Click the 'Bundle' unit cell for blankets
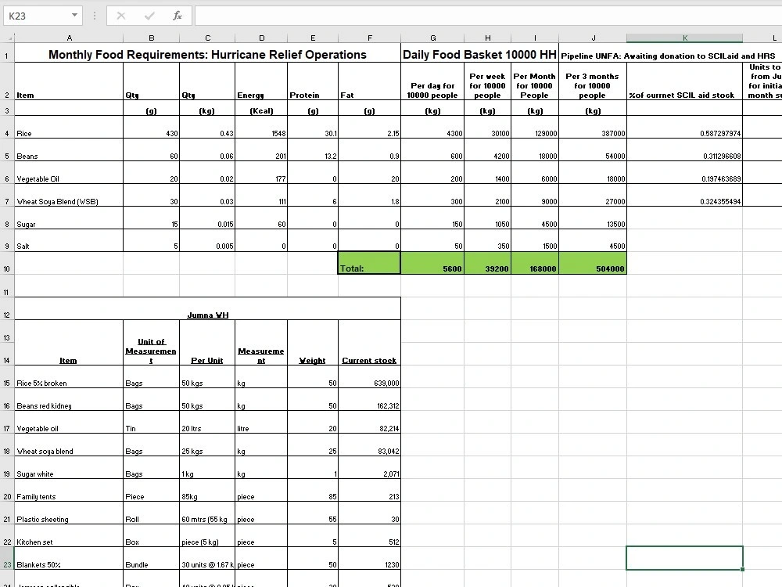782x587 pixels. tap(151, 559)
